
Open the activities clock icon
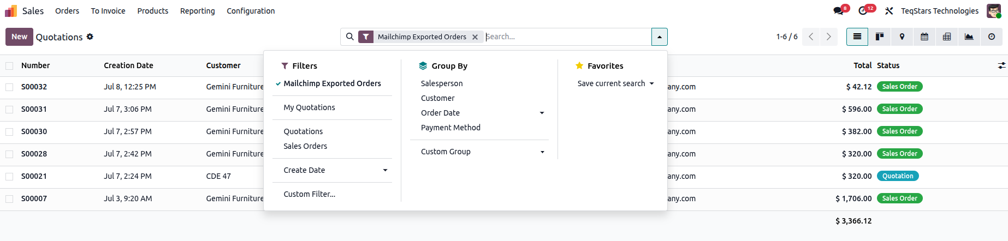pyautogui.click(x=863, y=11)
